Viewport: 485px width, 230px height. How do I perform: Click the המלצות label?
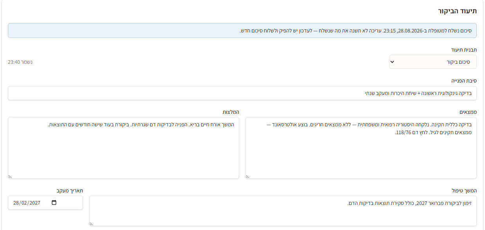click(x=231, y=112)
